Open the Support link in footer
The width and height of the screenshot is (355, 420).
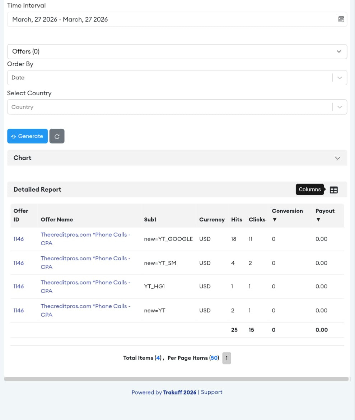pos(211,392)
